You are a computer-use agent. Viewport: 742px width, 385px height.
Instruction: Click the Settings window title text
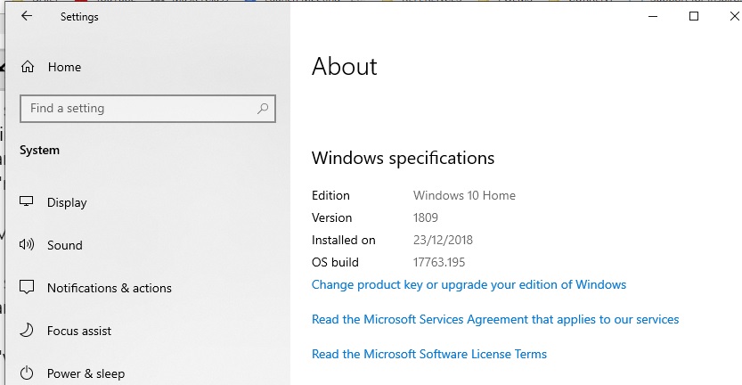[x=79, y=17]
